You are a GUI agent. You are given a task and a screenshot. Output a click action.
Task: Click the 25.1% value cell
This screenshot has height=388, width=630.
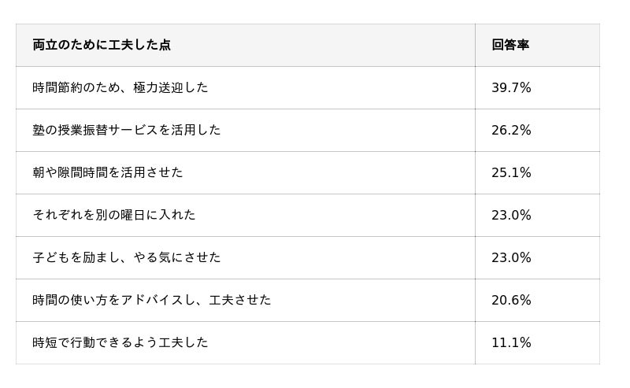[511, 172]
